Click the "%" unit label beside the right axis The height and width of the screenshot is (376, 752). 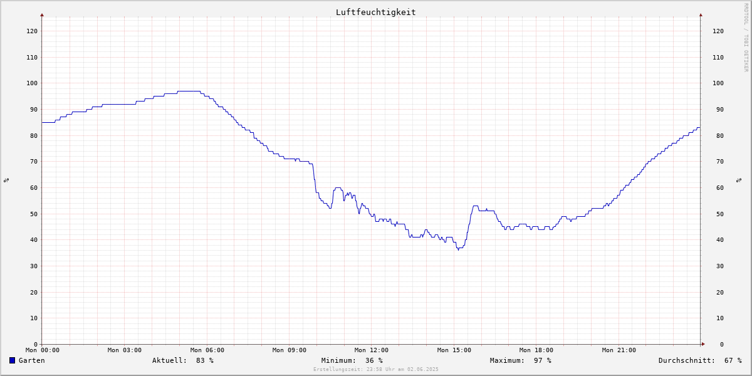click(738, 180)
